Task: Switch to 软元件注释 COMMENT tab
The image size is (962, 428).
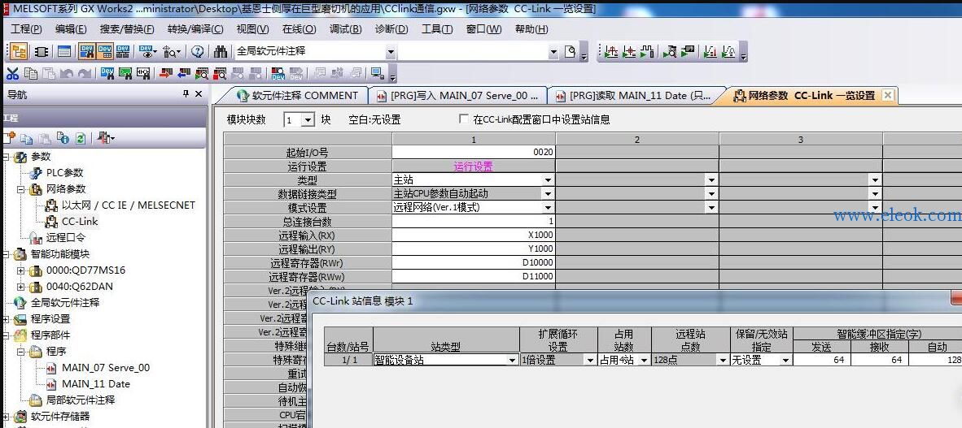Action: coord(298,96)
